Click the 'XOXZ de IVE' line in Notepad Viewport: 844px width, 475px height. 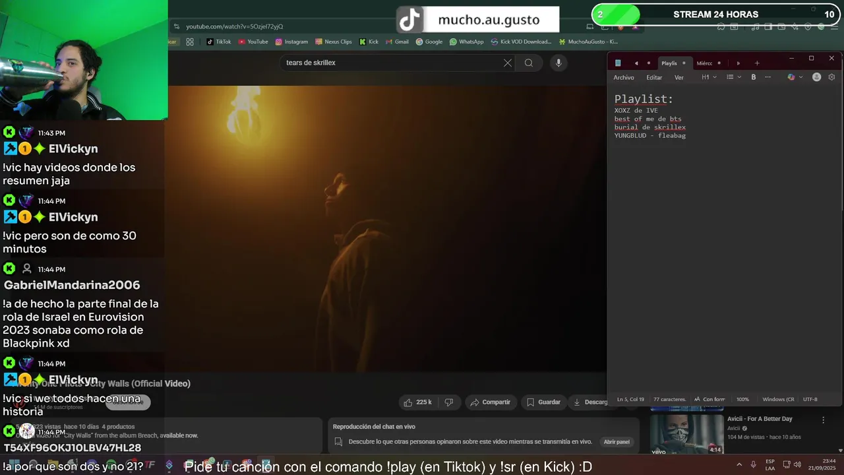pos(636,110)
